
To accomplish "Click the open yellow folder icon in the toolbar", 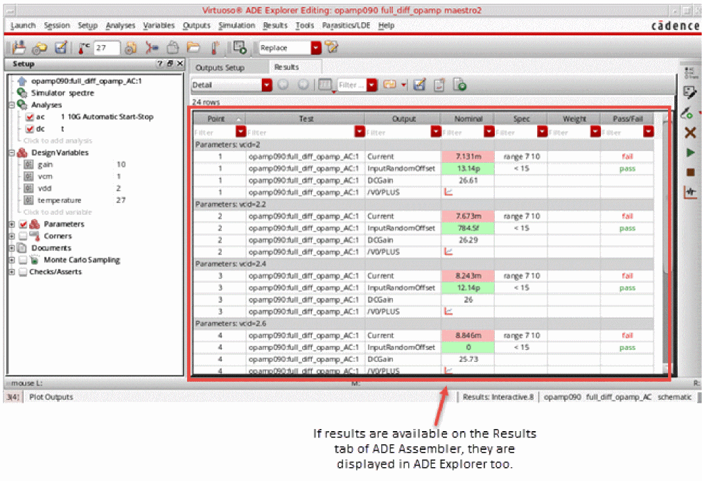I will 193,47.
